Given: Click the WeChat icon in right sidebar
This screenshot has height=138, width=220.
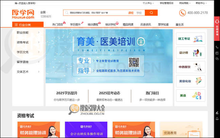Looking at the screenshot, I should point(217,59).
